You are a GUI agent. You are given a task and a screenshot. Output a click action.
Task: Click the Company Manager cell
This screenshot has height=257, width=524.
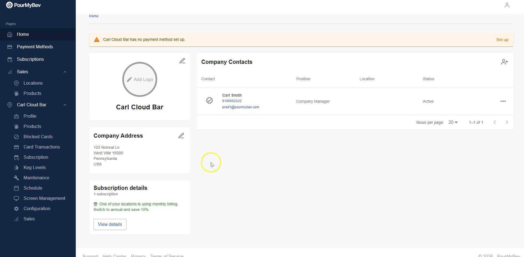(313, 102)
